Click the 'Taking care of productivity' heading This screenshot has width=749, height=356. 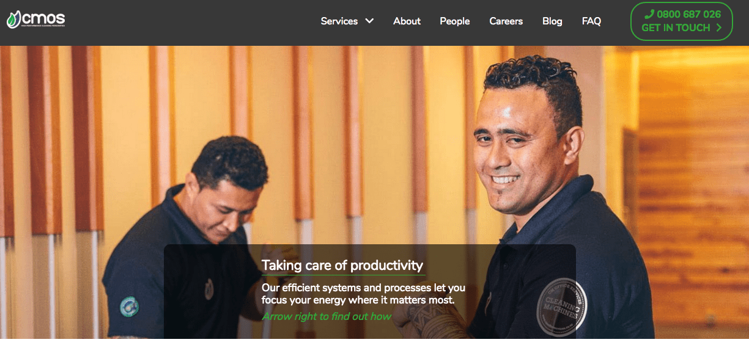pos(342,265)
